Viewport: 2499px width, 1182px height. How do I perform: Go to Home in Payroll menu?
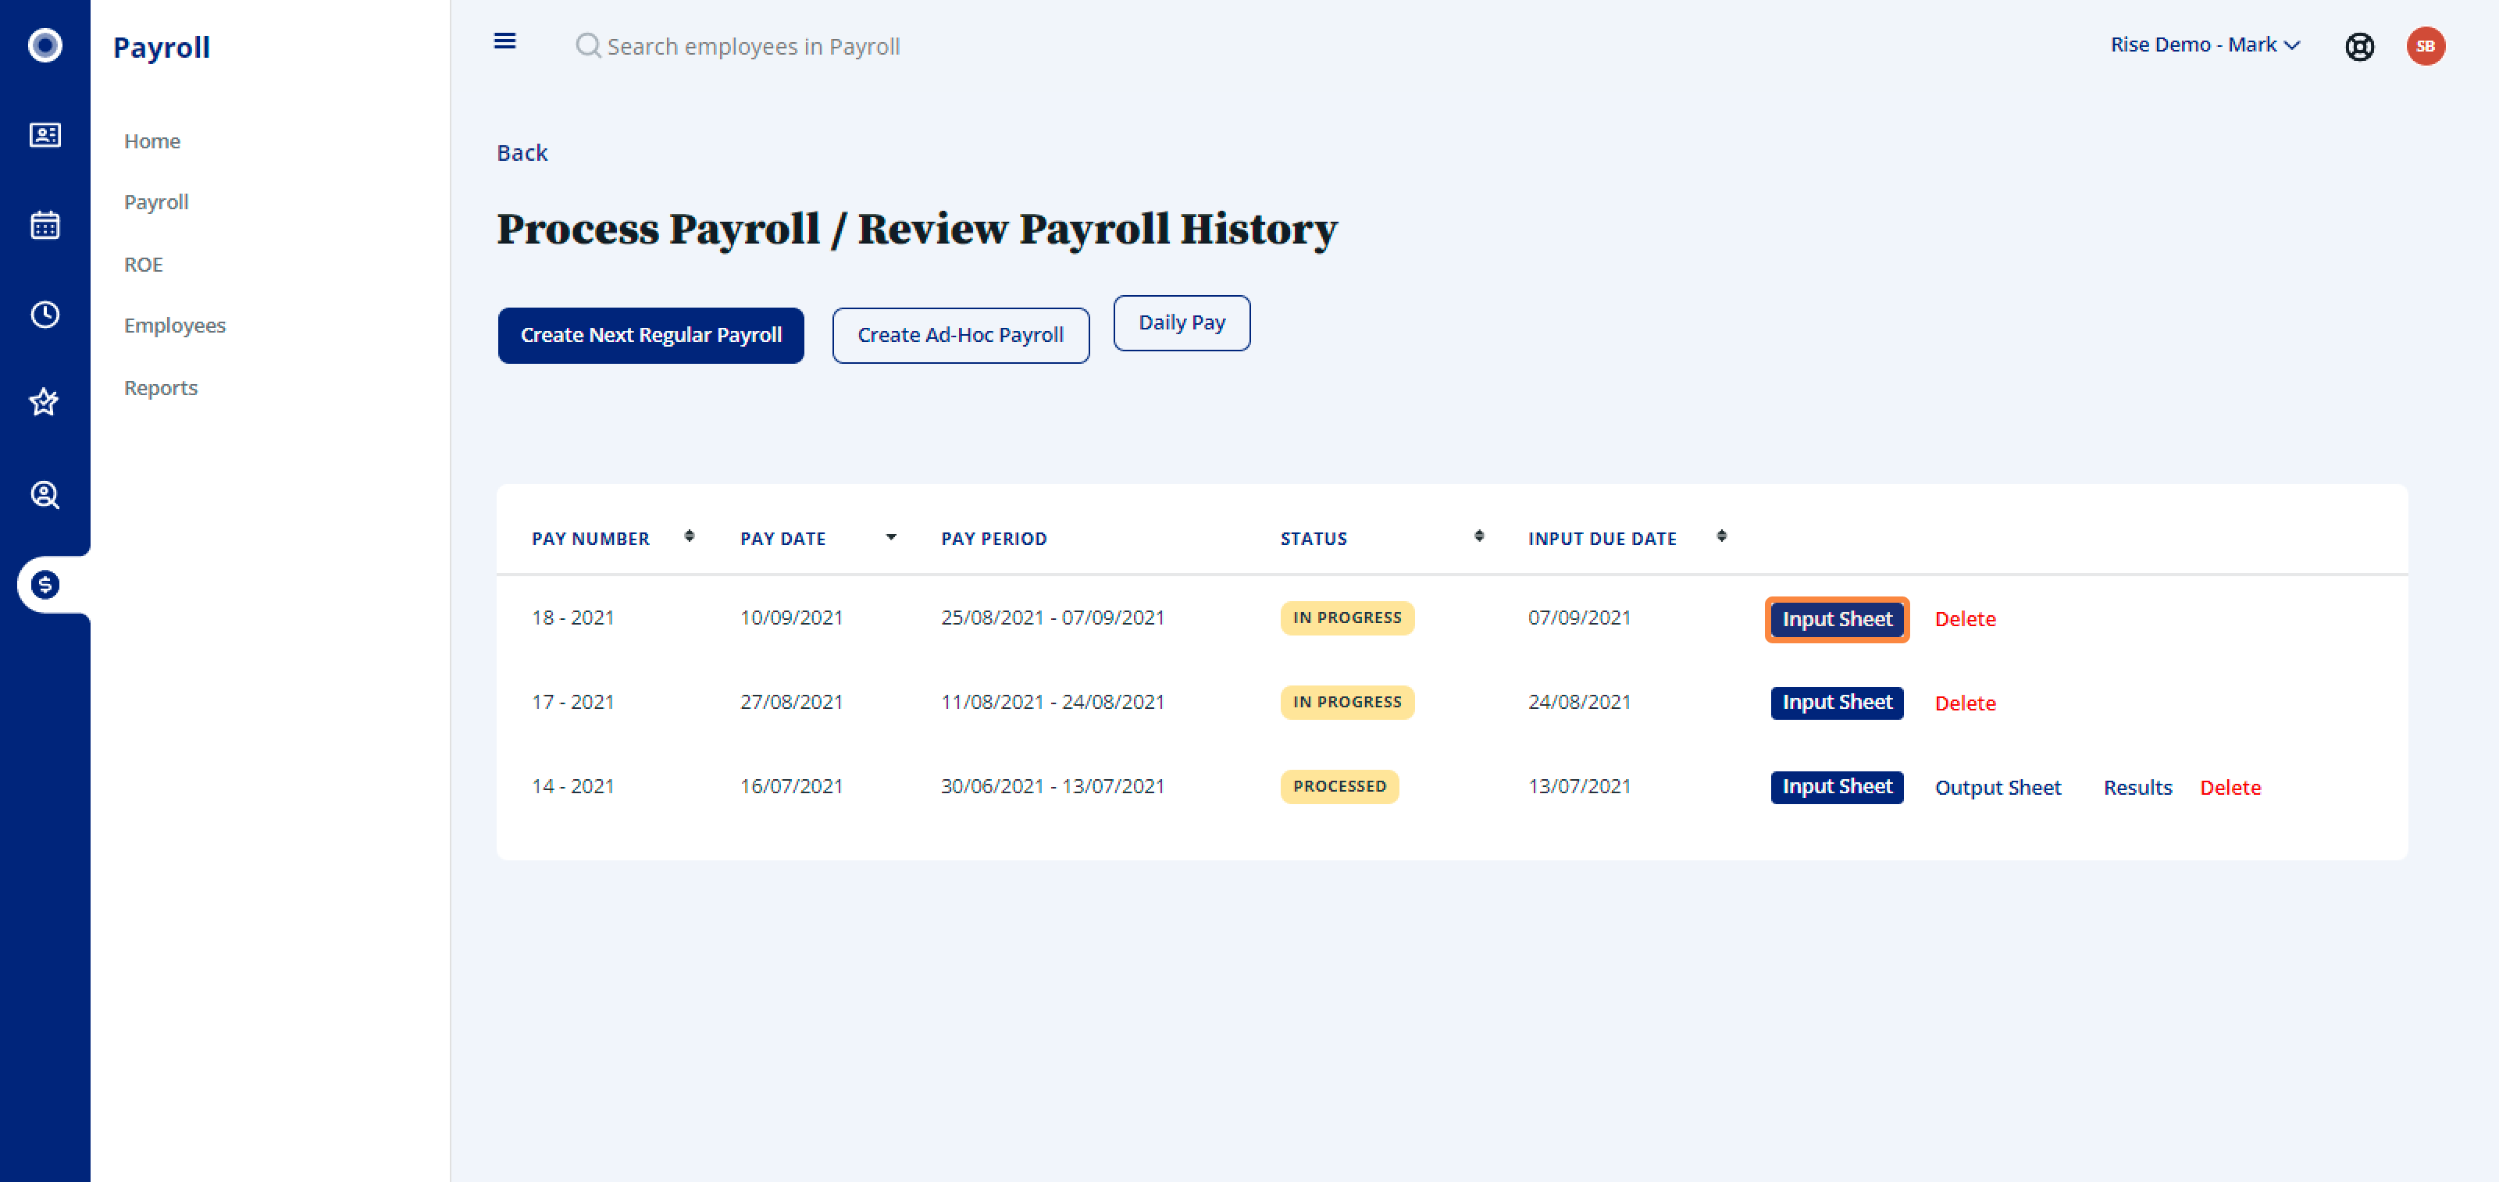click(152, 141)
